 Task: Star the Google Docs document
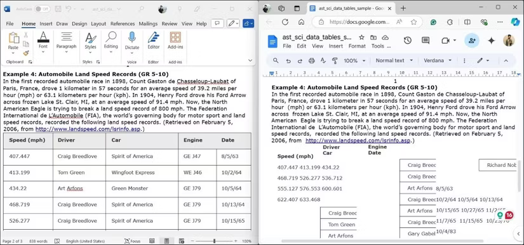361,37
